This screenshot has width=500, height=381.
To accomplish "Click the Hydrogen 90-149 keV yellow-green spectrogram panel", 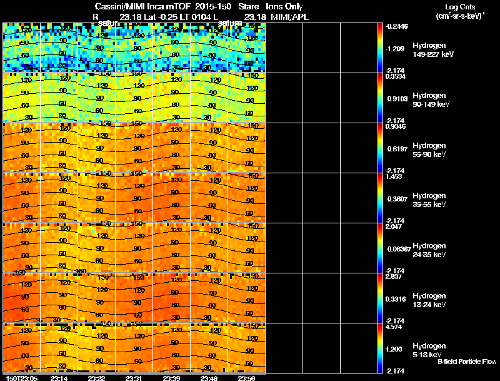I will (x=134, y=98).
